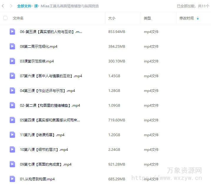Viewport: 211px width, 188px height.
Task: Click the 已全部加载，共11个 status text
Action: point(193,6)
